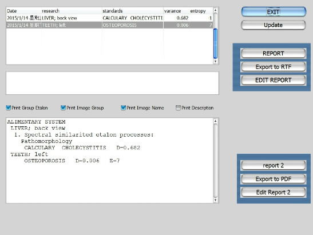Click scroll up arrow of report text
The height and width of the screenshot is (235, 313).
(215, 121)
